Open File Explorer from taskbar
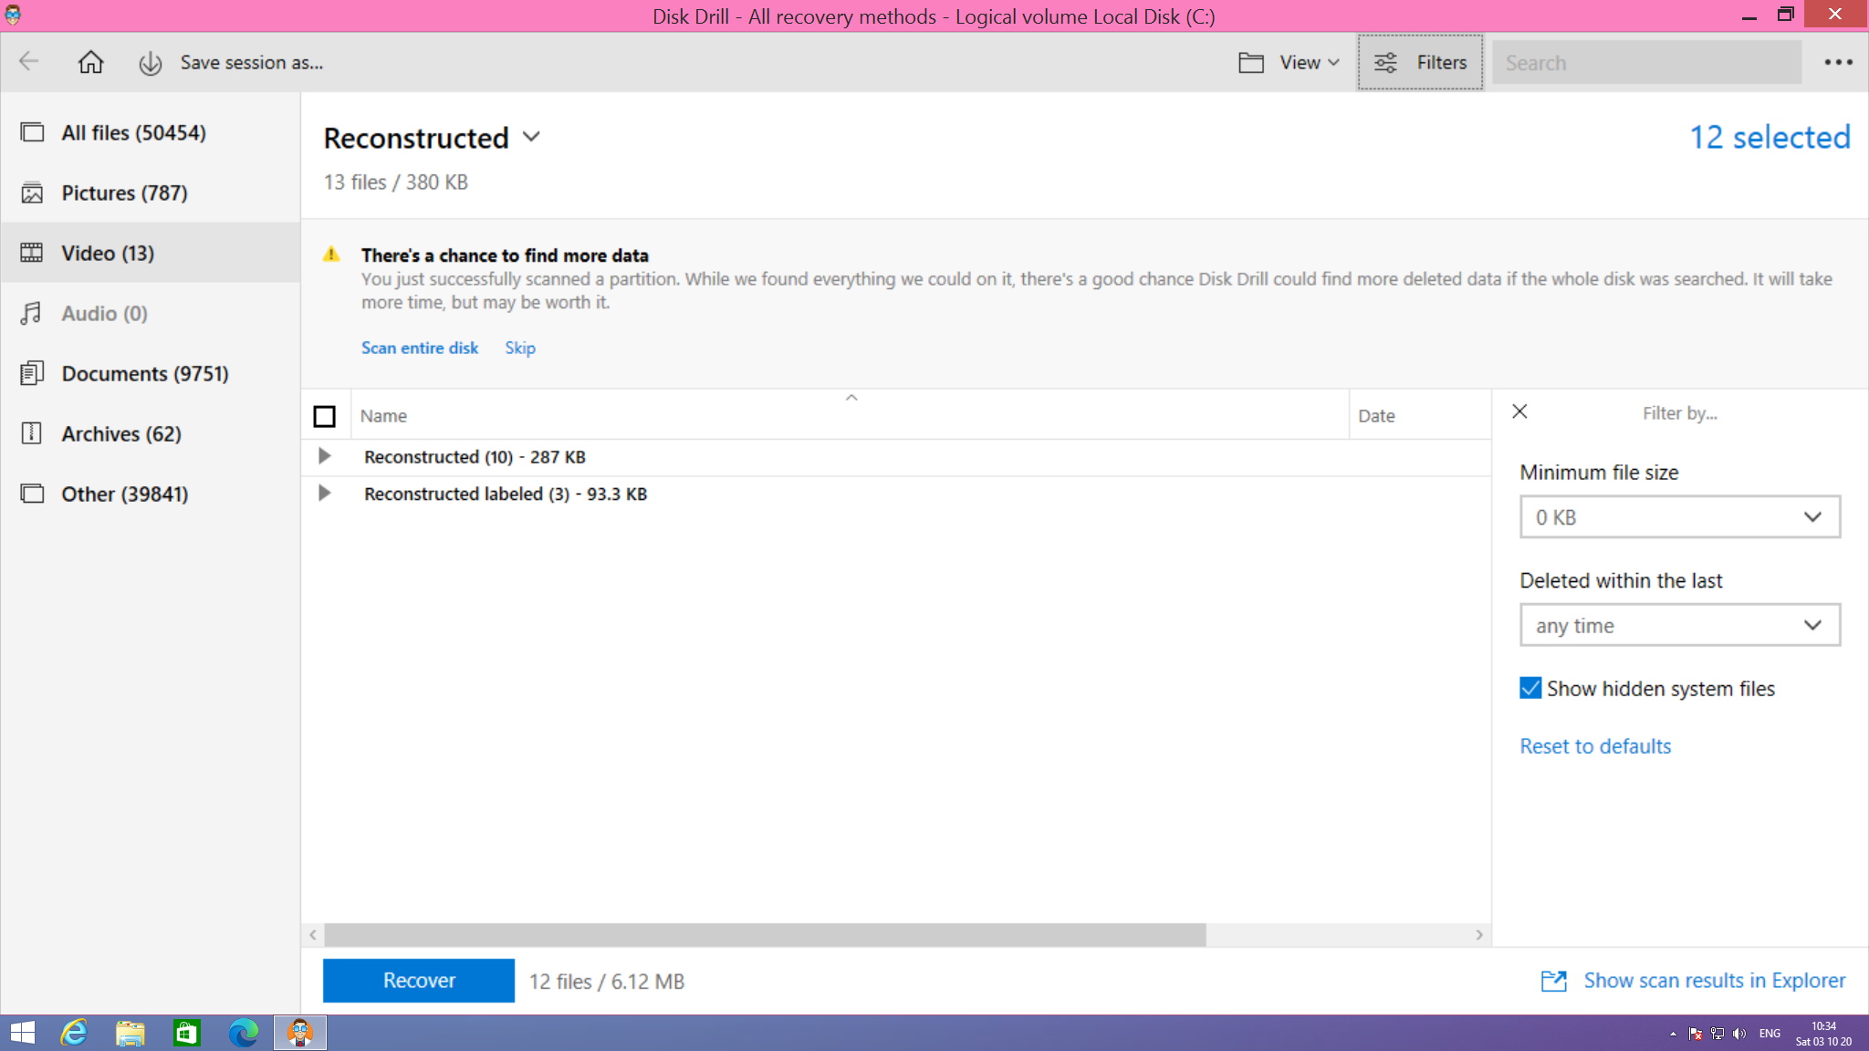The height and width of the screenshot is (1051, 1869). [131, 1033]
